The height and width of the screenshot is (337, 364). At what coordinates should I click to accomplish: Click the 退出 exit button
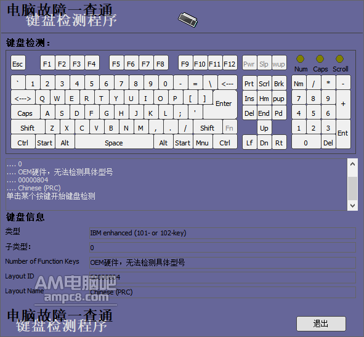click(321, 323)
